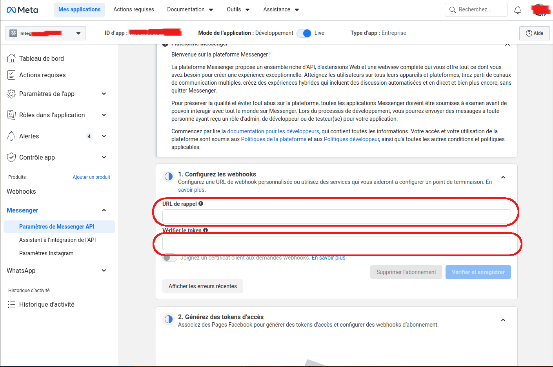Click the Vérifier le token info icon
The width and height of the screenshot is (553, 367).
coord(206,231)
